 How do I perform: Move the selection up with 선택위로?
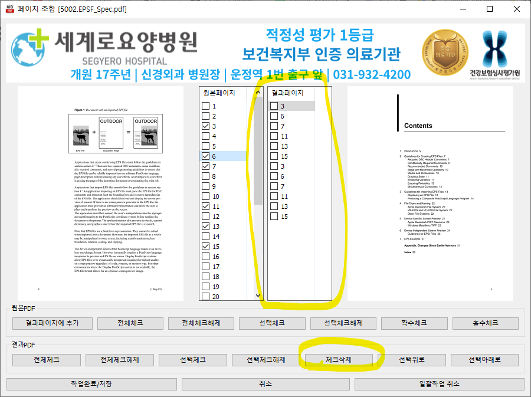point(412,360)
